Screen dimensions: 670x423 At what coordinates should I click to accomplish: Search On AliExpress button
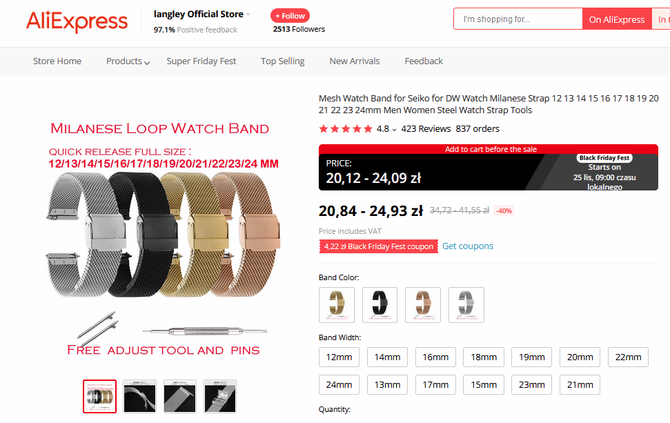click(617, 19)
